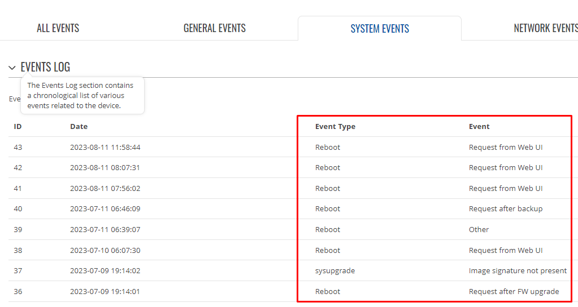Click the sysupgrade event type entry
Viewport: 578px width, 307px height.
[x=335, y=270]
